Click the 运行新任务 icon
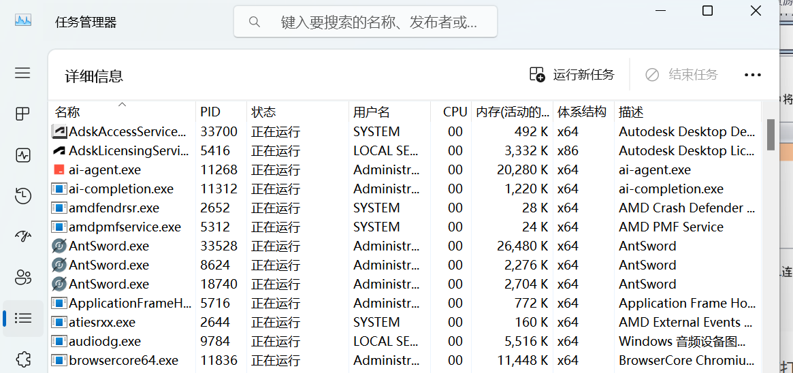The image size is (793, 373). pyautogui.click(x=537, y=74)
